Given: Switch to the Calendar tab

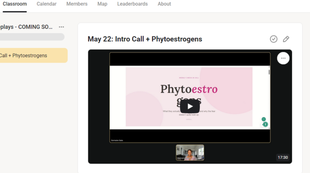Looking at the screenshot, I should pyautogui.click(x=46, y=4).
